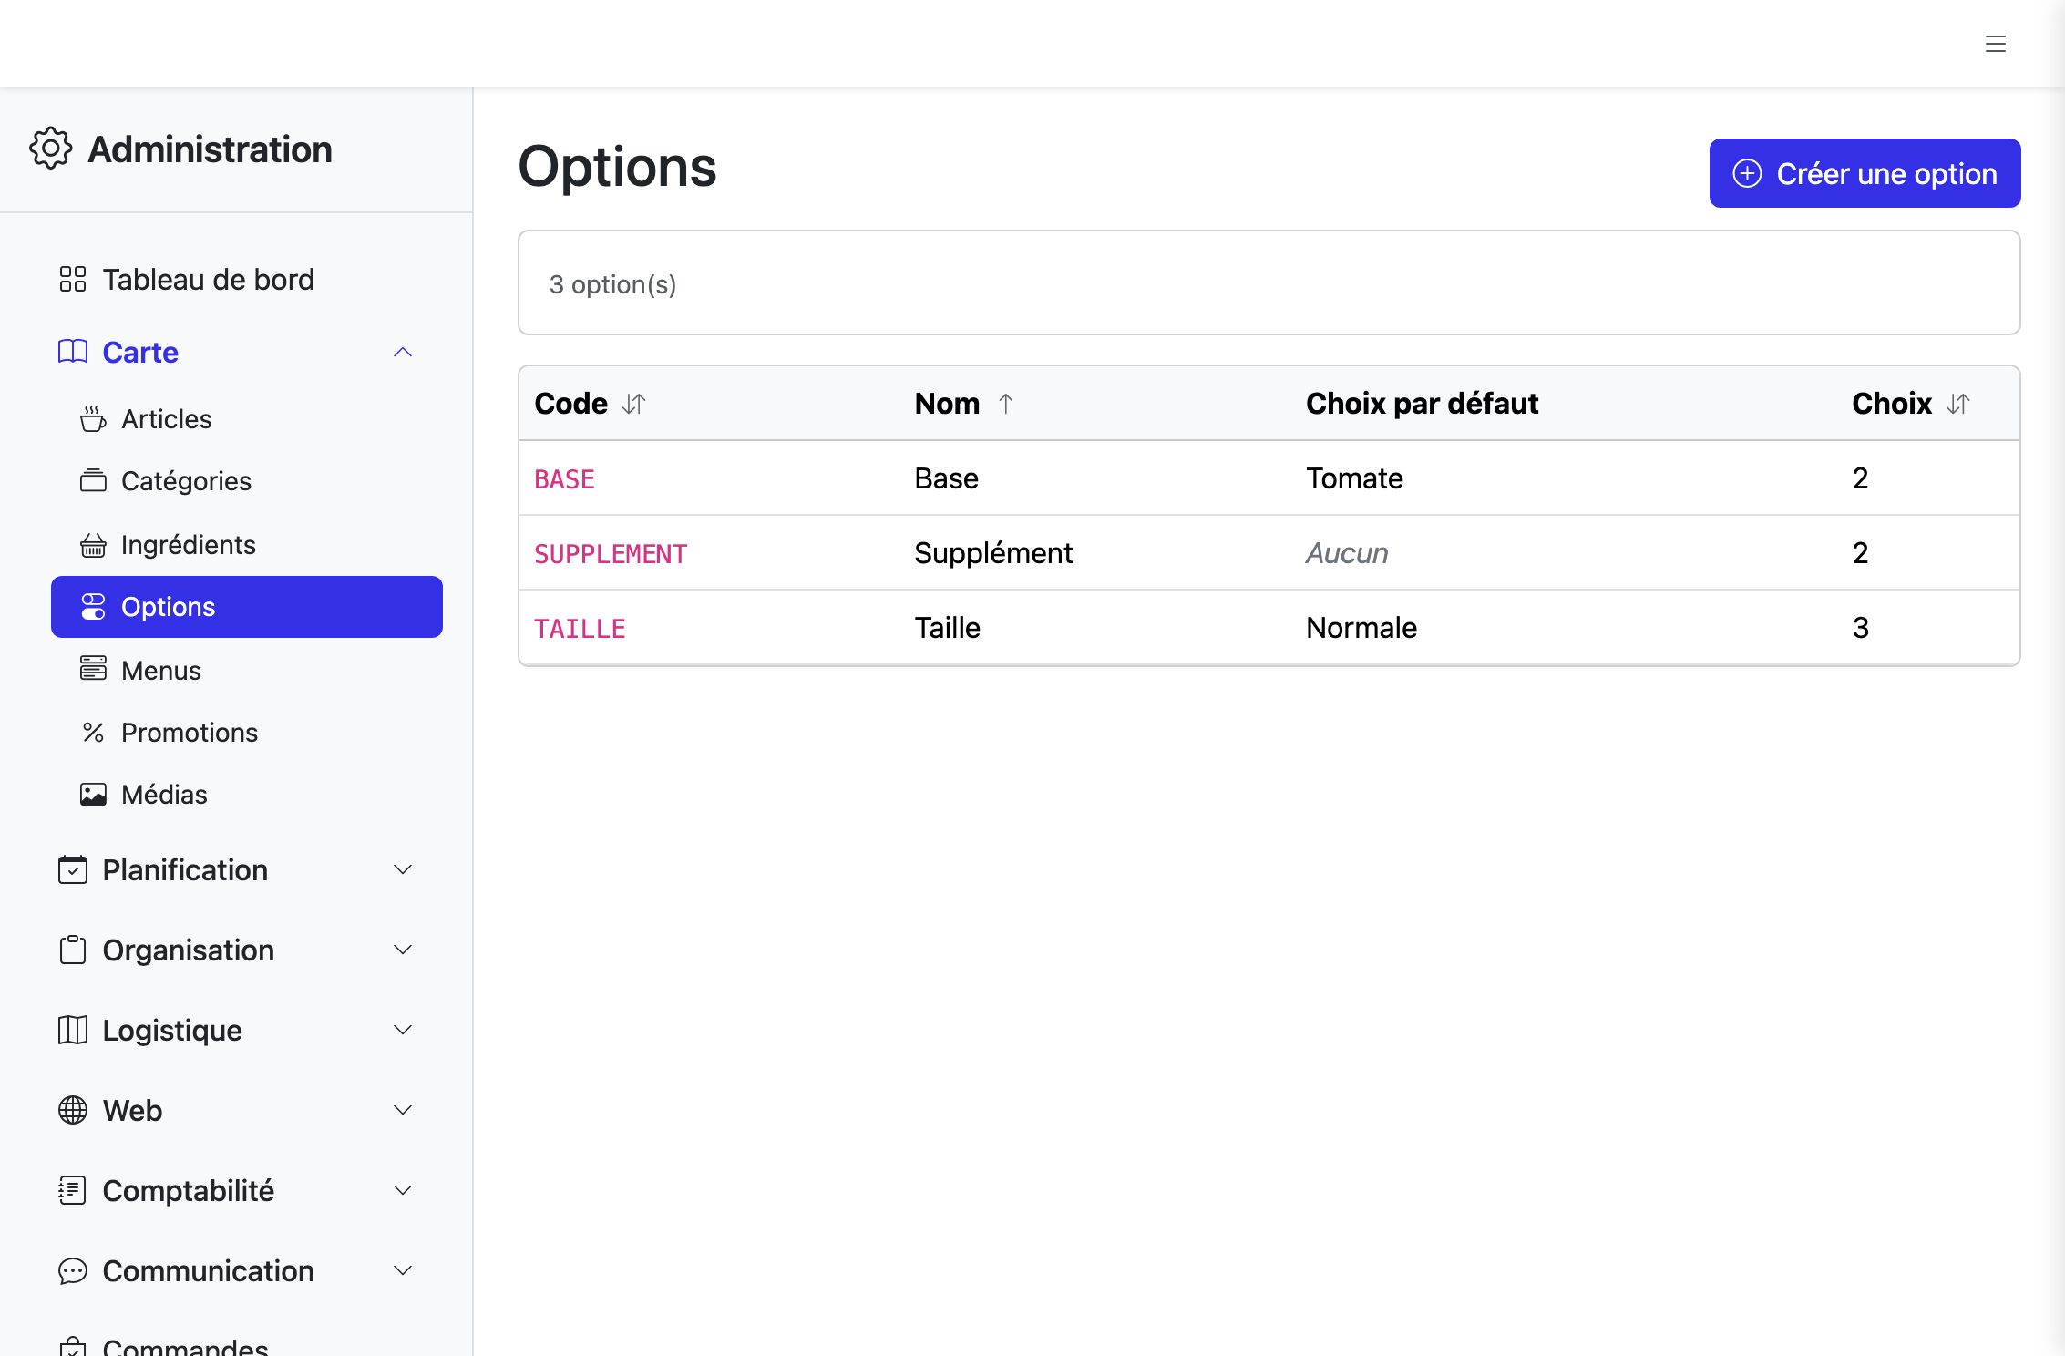The image size is (2065, 1356).
Task: Click the Catégories box icon
Action: pyautogui.click(x=93, y=480)
